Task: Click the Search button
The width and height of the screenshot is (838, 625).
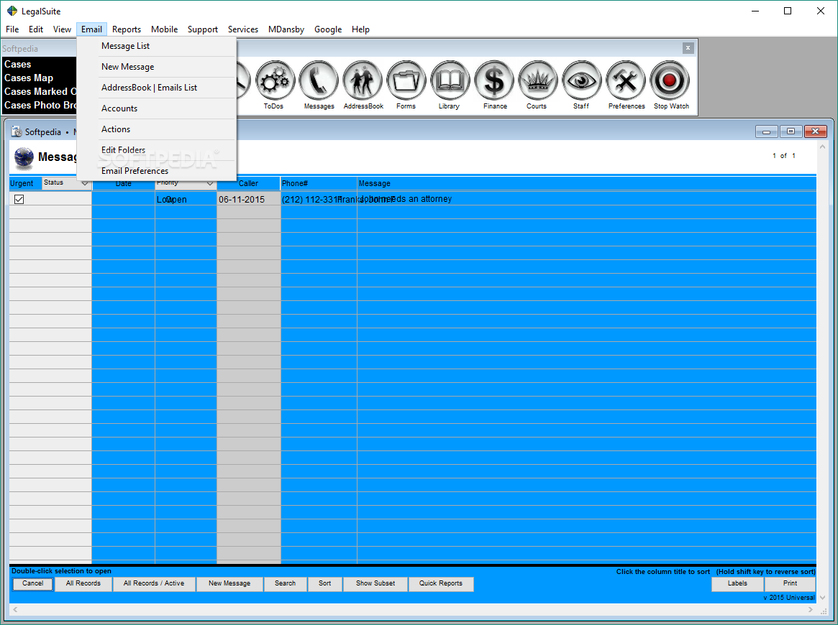Action: coord(286,584)
